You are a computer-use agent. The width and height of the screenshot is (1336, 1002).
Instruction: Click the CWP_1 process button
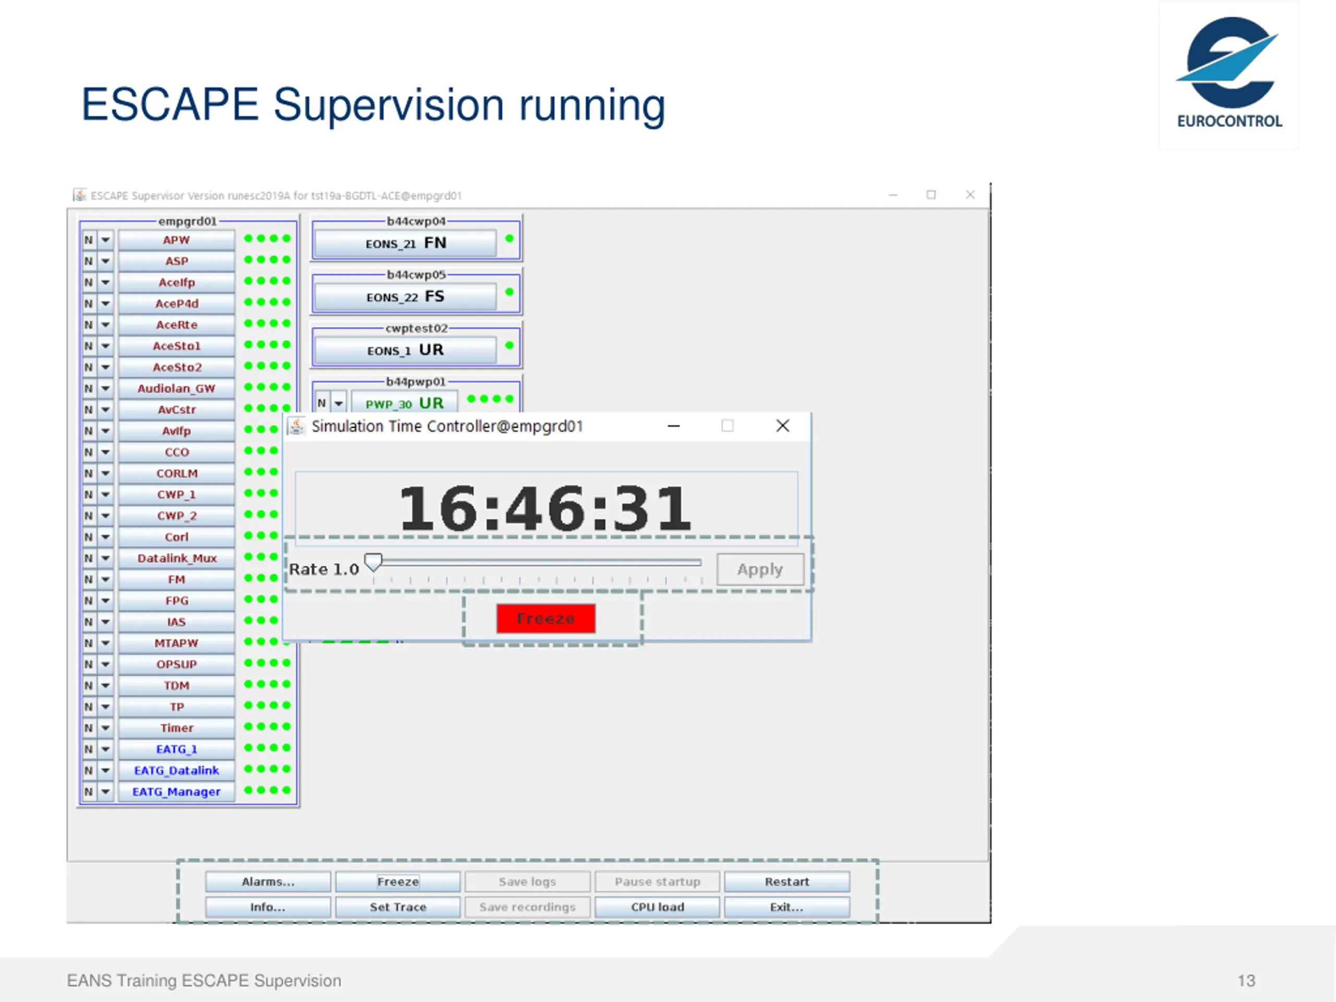176,494
